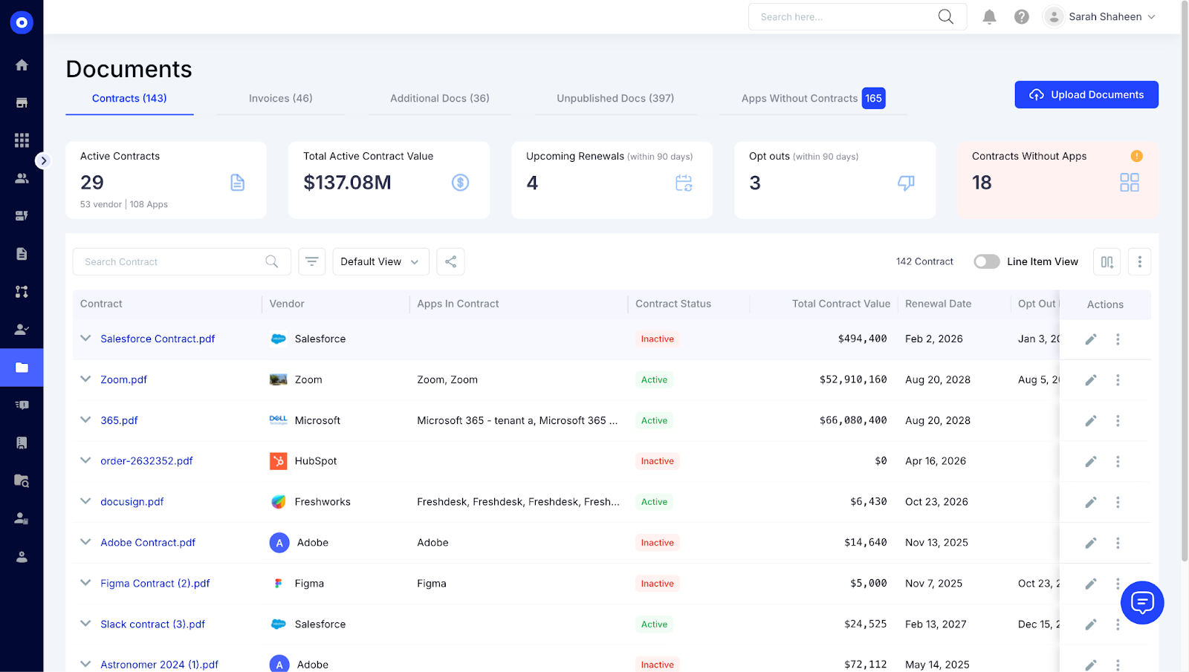The image size is (1189, 672).
Task: Click the Upload Documents button
Action: point(1086,94)
